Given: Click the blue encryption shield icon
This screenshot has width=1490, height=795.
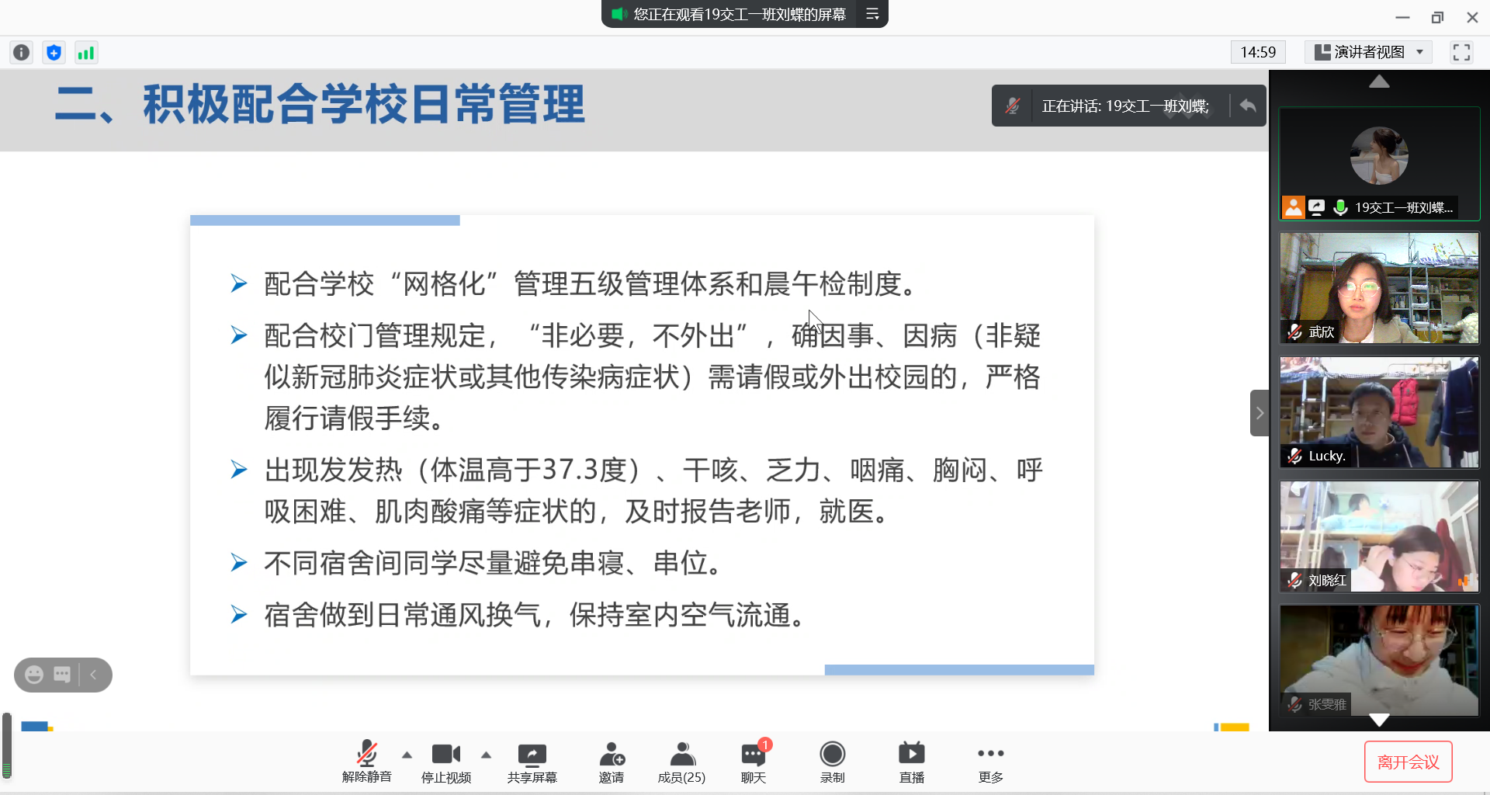Looking at the screenshot, I should click(54, 53).
